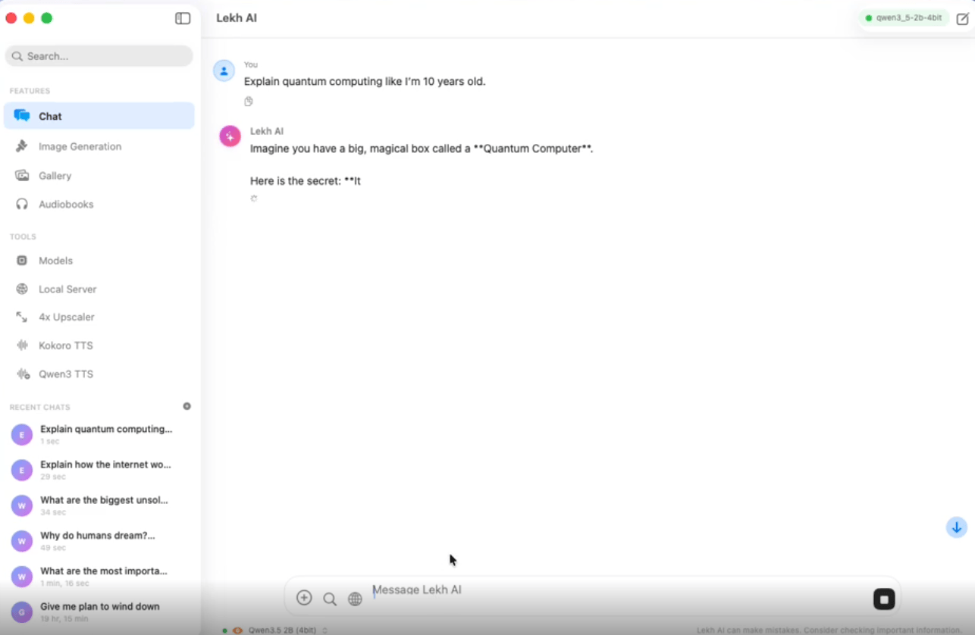The height and width of the screenshot is (635, 975).
Task: Click the magnifier icon in message bar
Action: (x=330, y=599)
